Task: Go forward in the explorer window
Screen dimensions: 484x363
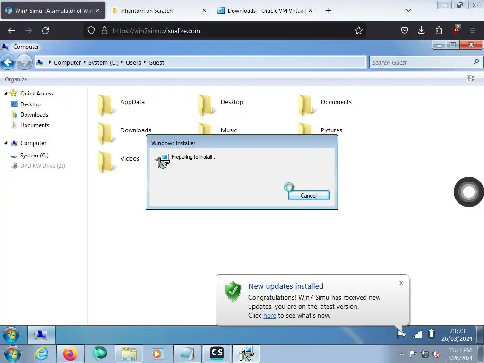Action: click(x=25, y=63)
